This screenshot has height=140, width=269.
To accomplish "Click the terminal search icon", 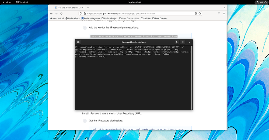I will tap(177, 42).
